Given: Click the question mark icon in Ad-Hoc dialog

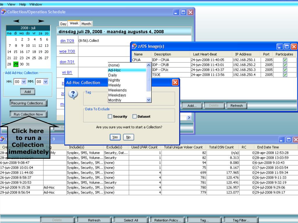Looking at the screenshot, I should click(x=73, y=95).
